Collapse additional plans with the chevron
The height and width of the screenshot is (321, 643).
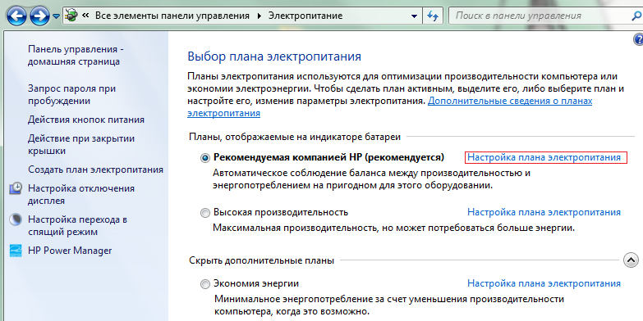point(631,260)
